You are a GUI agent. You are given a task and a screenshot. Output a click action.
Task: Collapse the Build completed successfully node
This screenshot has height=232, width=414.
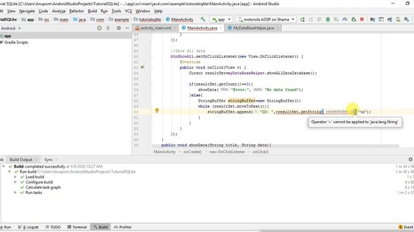pyautogui.click(x=3, y=166)
